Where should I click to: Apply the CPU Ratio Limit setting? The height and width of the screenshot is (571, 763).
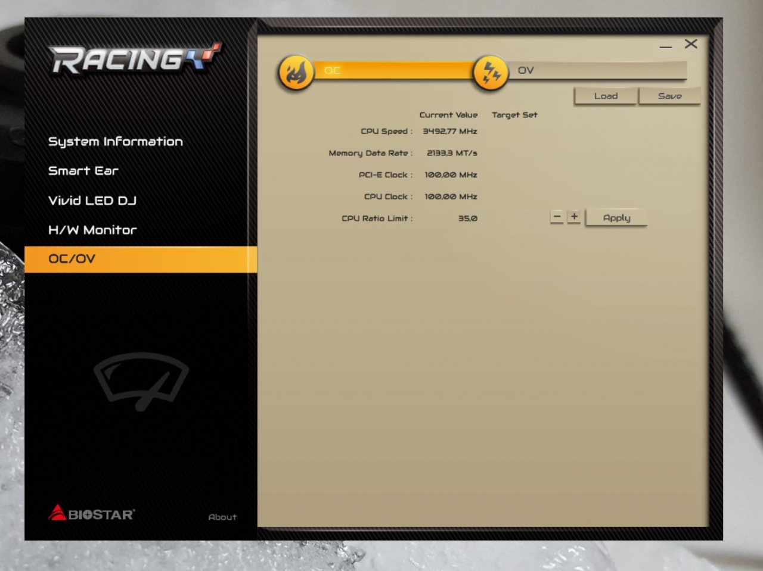(x=616, y=218)
